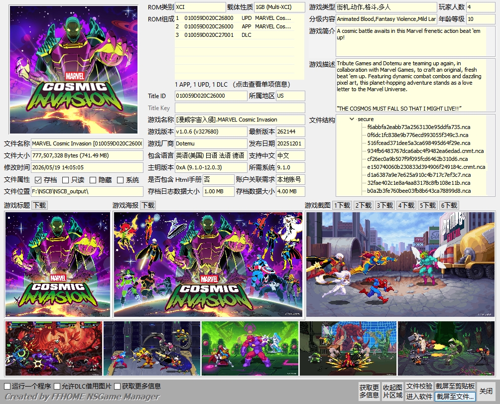Click the 关闭 button
Screen dimensions: 500x404
(486, 391)
